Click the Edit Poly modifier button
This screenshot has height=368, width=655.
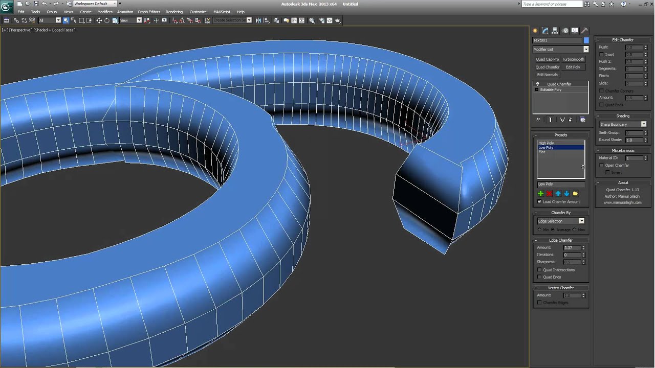(573, 67)
